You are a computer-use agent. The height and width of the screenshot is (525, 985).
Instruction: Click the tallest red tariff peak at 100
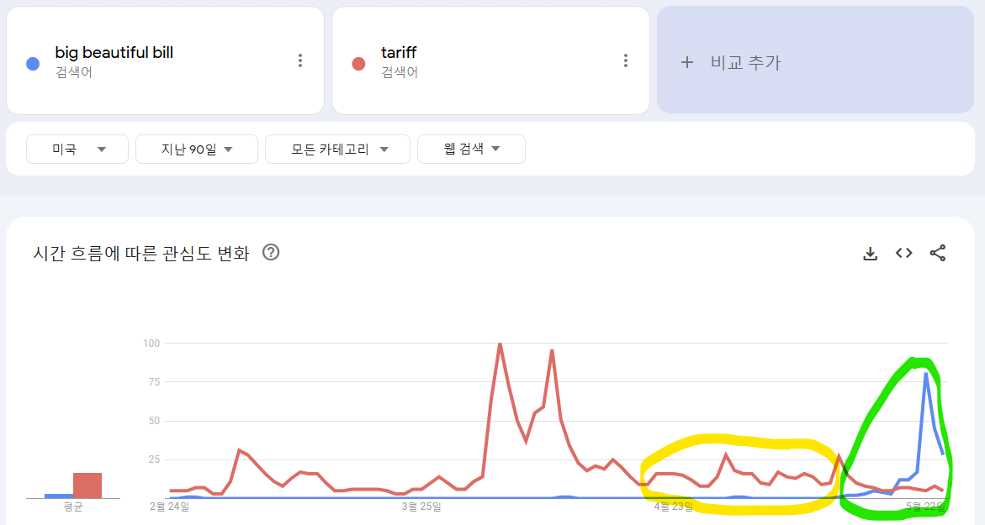(x=500, y=344)
